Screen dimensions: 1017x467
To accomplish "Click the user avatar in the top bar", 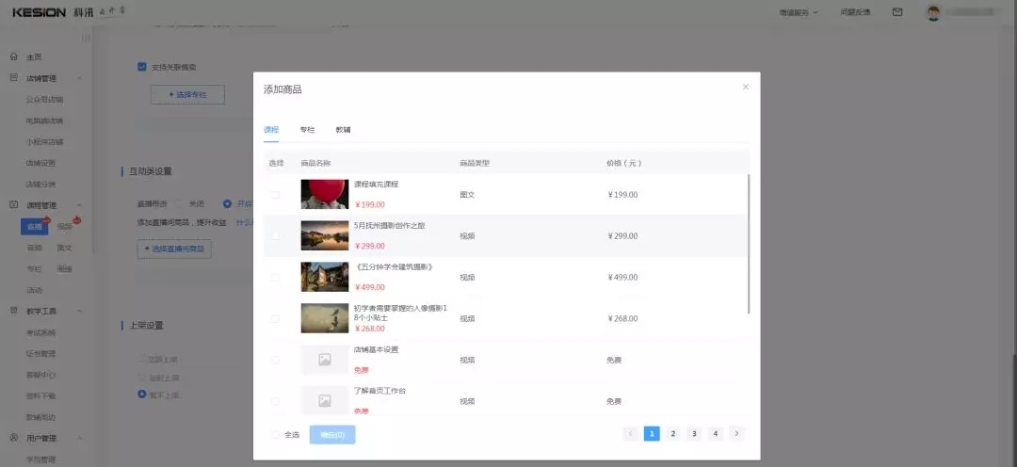I will point(933,12).
